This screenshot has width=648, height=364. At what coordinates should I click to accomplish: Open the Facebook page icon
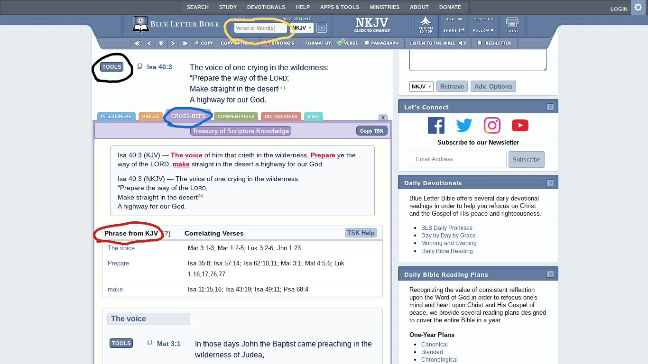pyautogui.click(x=436, y=126)
